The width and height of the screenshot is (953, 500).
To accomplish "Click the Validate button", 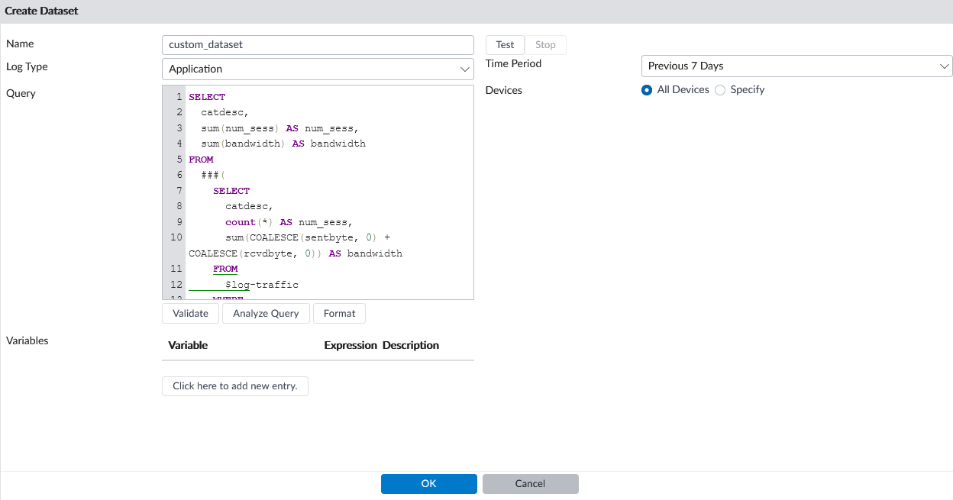I will click(190, 313).
